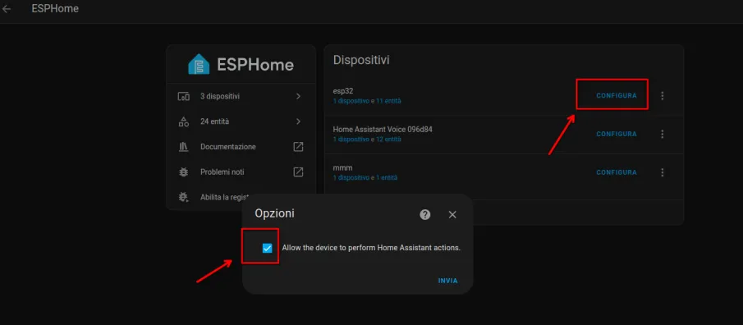Click the book icon beside Documentazione
This screenshot has width=743, height=325.
(x=183, y=147)
